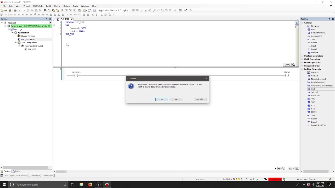Viewport: 335px width, 188px height.
Task: Open the Edit menu
Action: 11,6
